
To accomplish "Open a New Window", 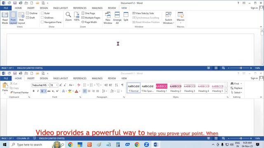I will [x=108, y=18].
